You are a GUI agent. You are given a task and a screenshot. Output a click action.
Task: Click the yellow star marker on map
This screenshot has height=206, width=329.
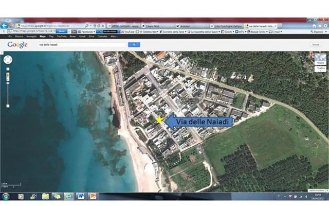[x=159, y=120]
